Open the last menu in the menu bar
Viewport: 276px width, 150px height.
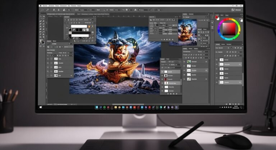[79, 6]
